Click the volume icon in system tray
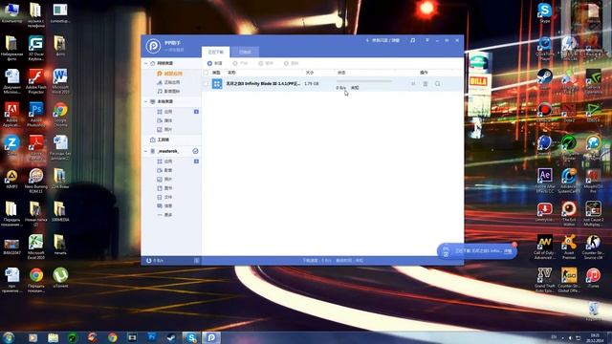Screen dimensions: 612x344 570,337
